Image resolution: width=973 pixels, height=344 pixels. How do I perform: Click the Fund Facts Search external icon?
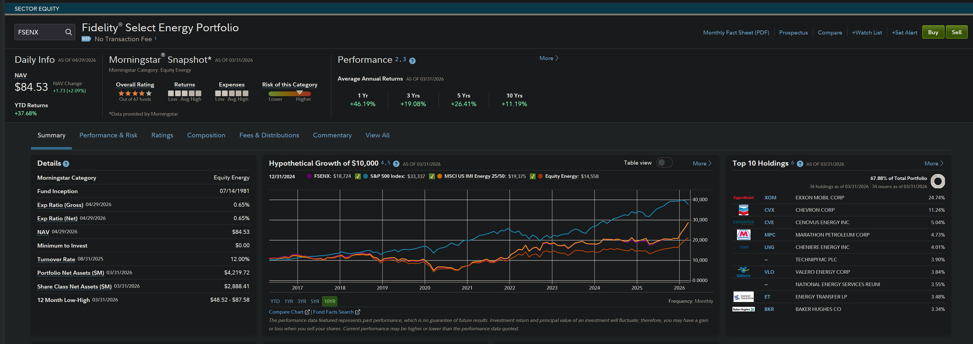[x=358, y=312]
